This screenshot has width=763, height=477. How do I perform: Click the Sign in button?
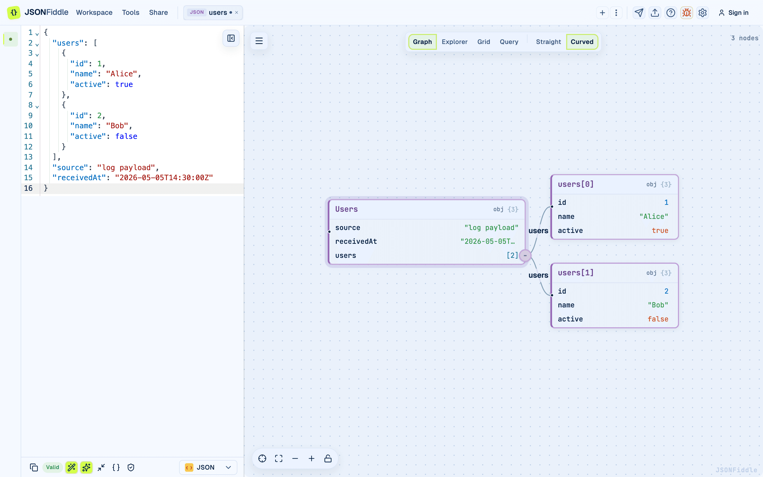pos(734,13)
